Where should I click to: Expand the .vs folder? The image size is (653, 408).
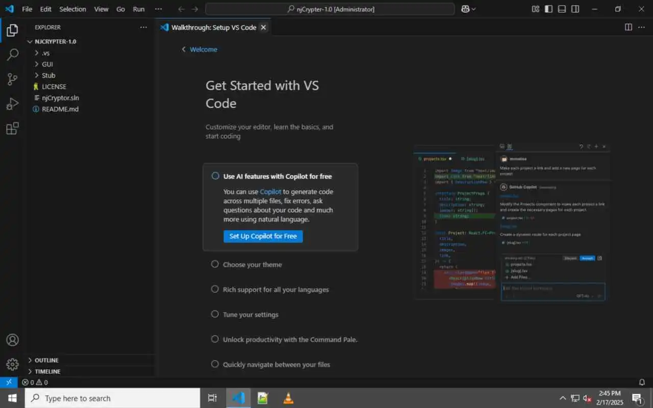click(x=91, y=53)
